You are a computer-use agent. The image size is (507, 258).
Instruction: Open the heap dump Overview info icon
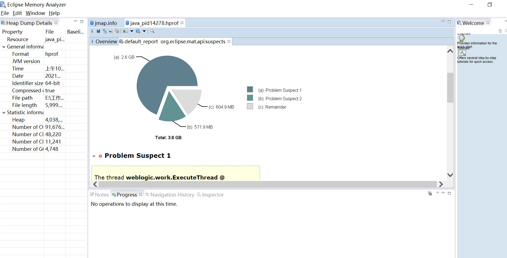point(92,31)
